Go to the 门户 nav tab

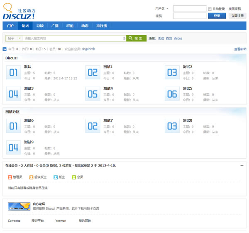tap(11, 26)
